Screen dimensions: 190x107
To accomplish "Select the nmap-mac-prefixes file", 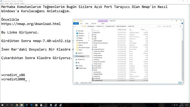I will coord(99,51).
